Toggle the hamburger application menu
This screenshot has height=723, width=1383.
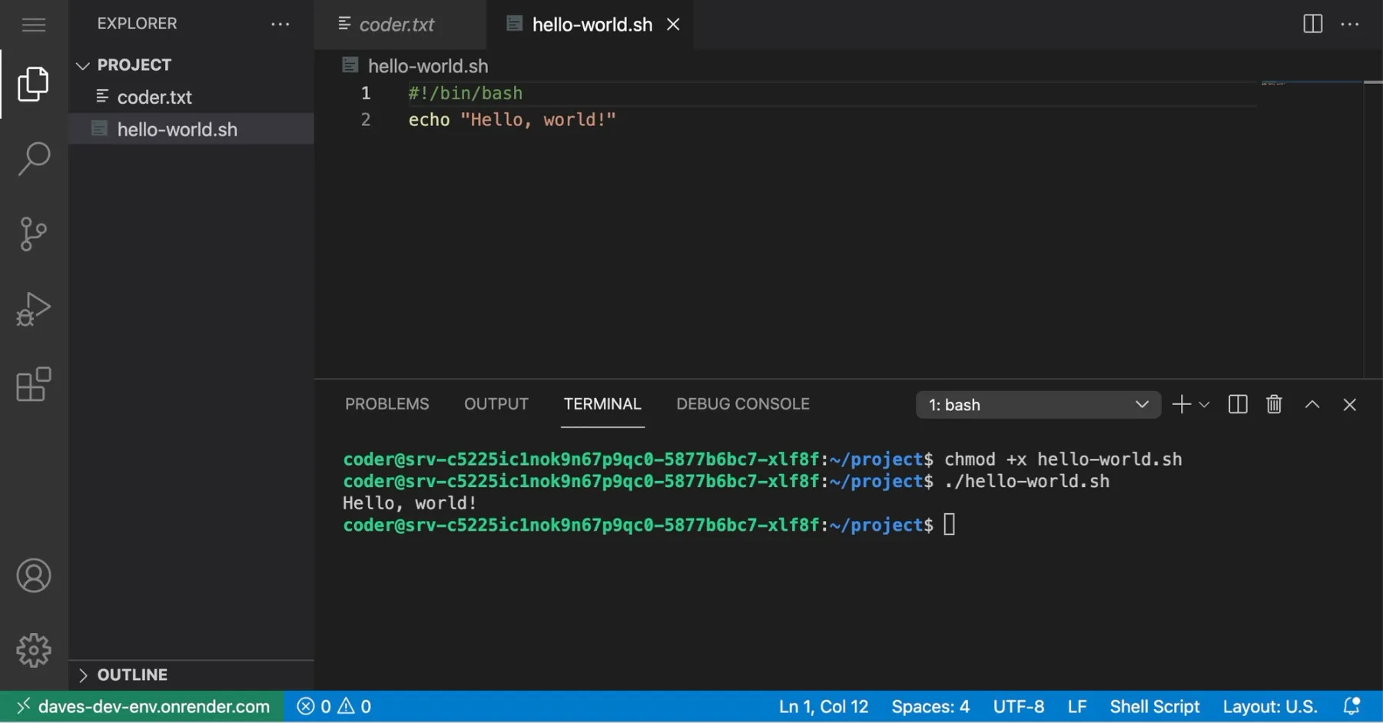[x=33, y=24]
